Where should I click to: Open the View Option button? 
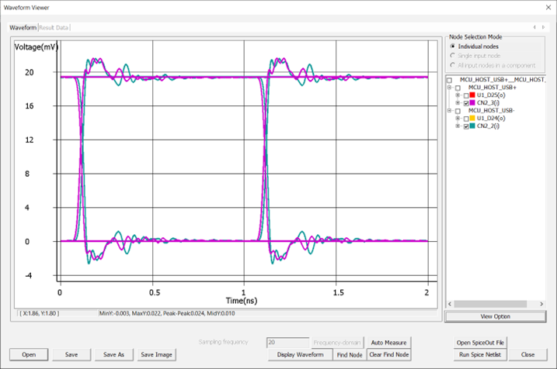495,317
